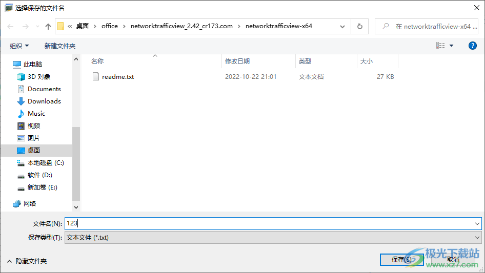Click the 视频 film icon
This screenshot has height=273, width=485.
pyautogui.click(x=21, y=126)
